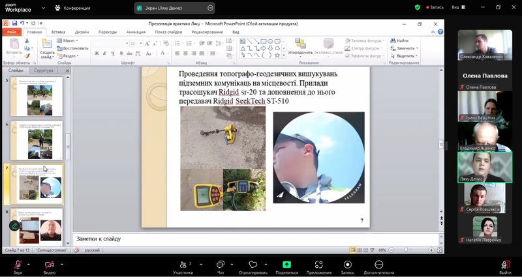Select slide 5 thumbnail
This screenshot has height=277, width=522.
pos(37,96)
